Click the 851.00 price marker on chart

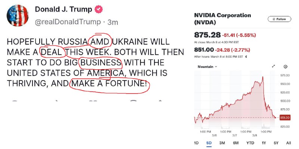coord(285,118)
